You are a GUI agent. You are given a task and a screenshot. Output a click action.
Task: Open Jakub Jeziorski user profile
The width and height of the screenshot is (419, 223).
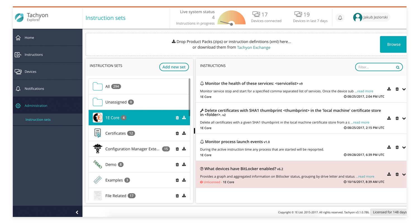[x=371, y=17]
